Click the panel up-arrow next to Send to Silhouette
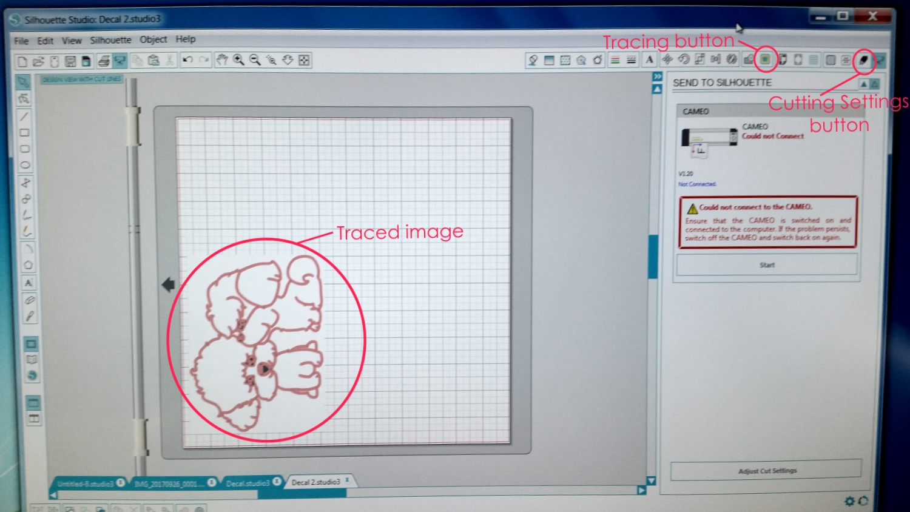 click(864, 84)
